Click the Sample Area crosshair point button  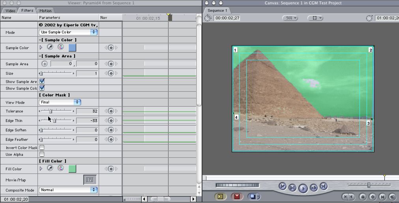[x=45, y=64]
